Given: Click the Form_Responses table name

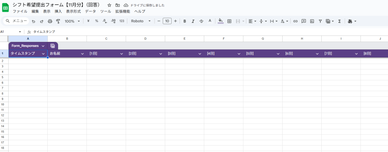Looking at the screenshot, I should (x=25, y=46).
